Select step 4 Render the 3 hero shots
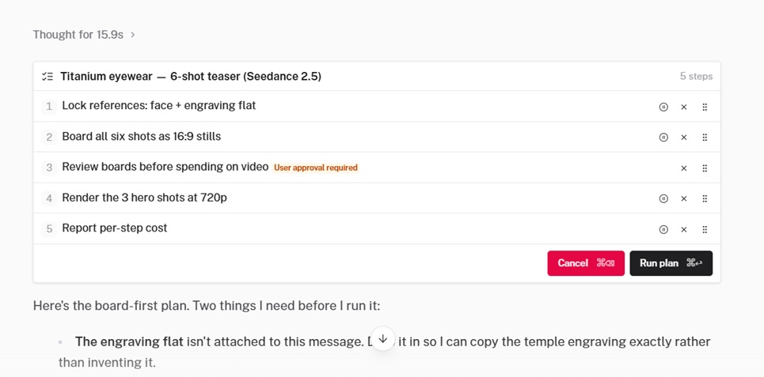This screenshot has width=764, height=377. [377, 198]
